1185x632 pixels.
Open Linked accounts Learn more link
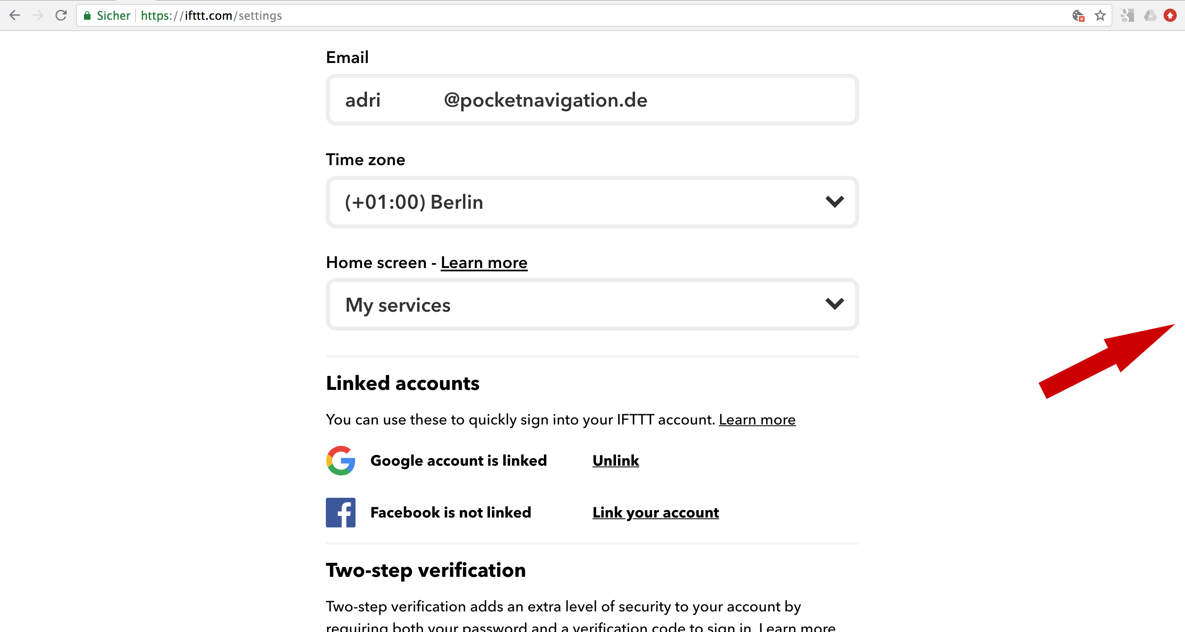tap(757, 419)
